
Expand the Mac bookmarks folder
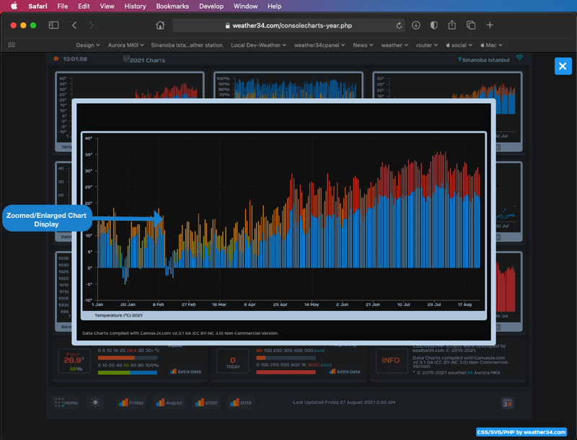[x=491, y=45]
